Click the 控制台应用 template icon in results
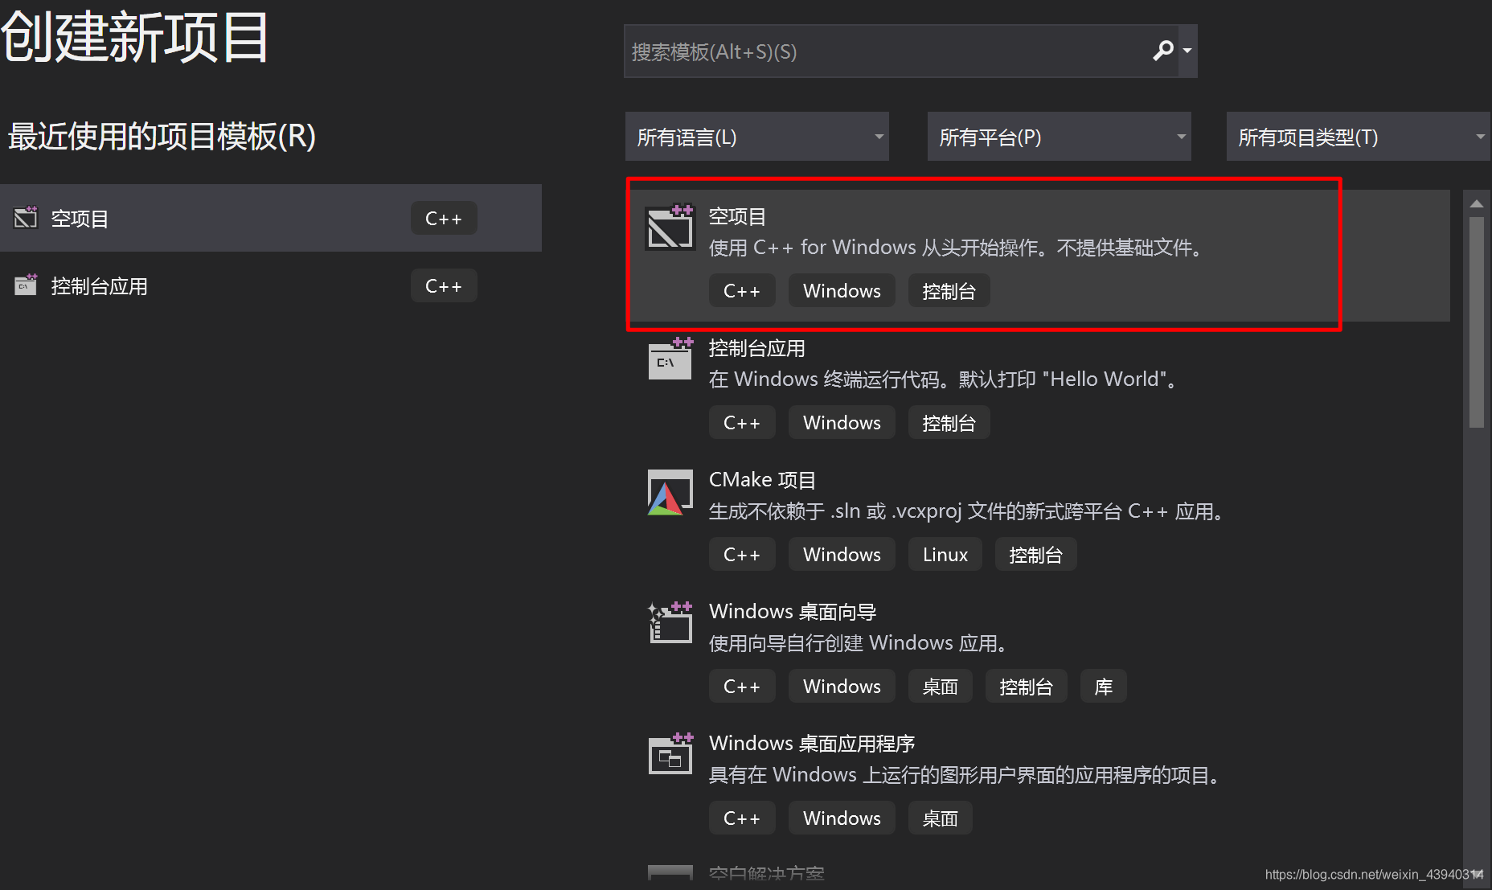The height and width of the screenshot is (890, 1492). coord(670,359)
